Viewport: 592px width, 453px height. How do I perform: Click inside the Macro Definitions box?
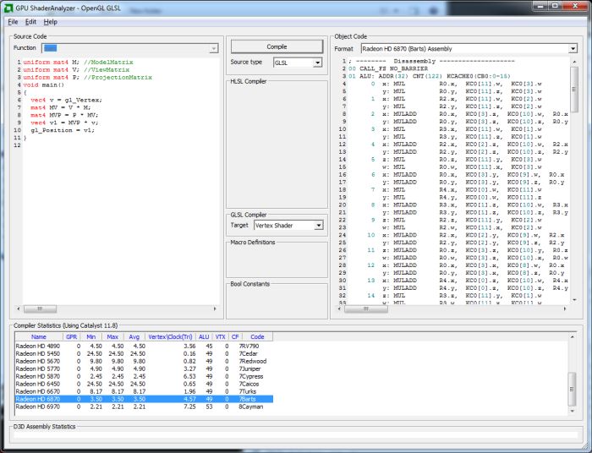277,261
